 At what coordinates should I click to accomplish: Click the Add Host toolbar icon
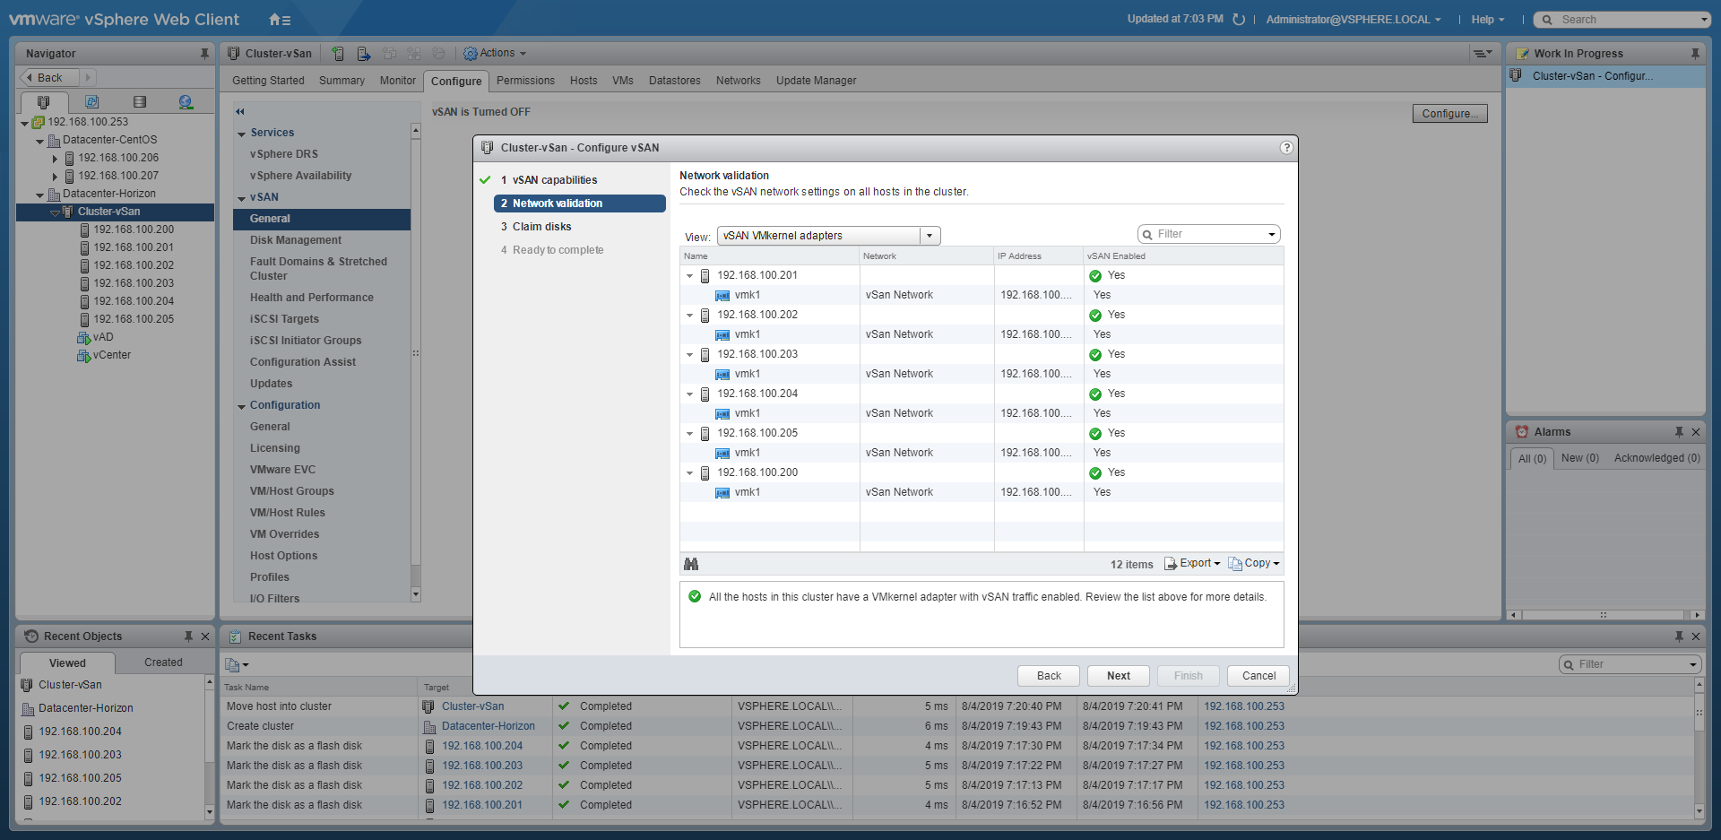338,54
